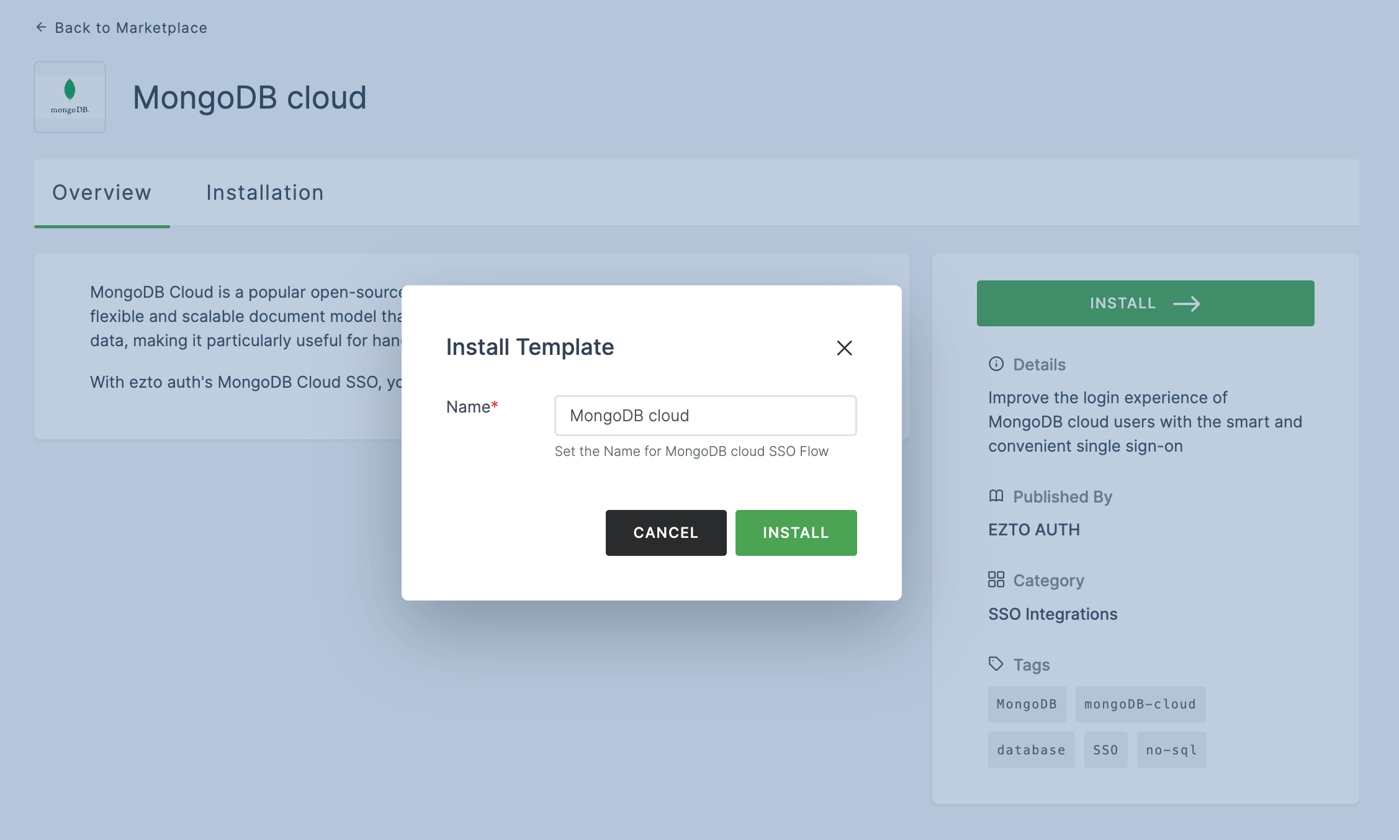Switch to the Installation tab
The width and height of the screenshot is (1399, 840).
[265, 193]
